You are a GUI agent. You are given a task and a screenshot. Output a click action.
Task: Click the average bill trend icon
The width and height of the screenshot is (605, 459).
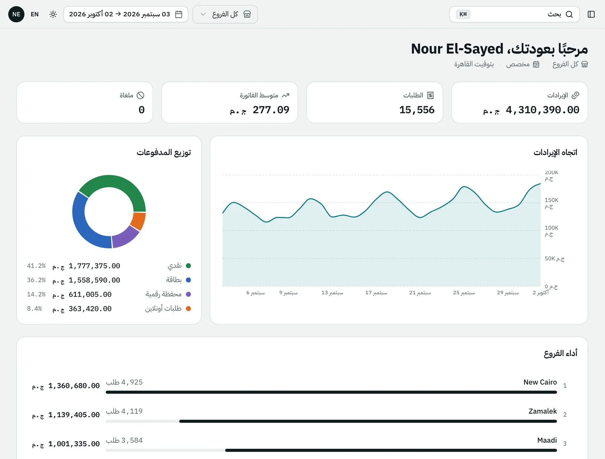[286, 95]
